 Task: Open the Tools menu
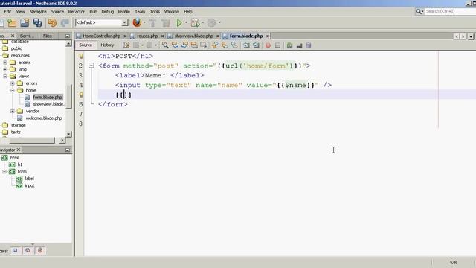155,12
